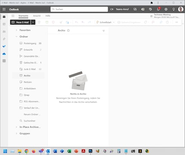Open the Gelöschte Elemente folder
This screenshot has height=155, width=185.
tap(28, 62)
